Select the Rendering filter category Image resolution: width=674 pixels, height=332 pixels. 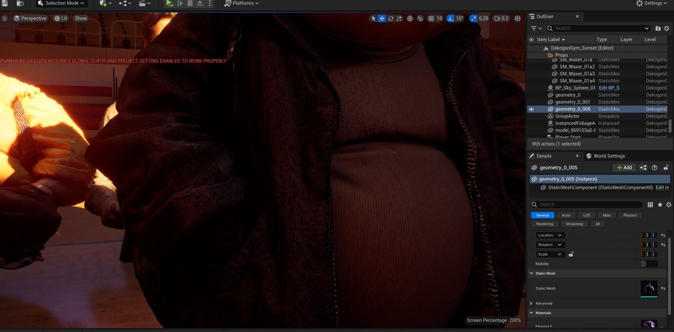tap(544, 224)
